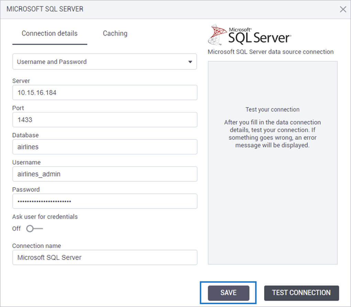The image size is (351, 307).
Task: Edit the Connection name field
Action: click(x=105, y=258)
